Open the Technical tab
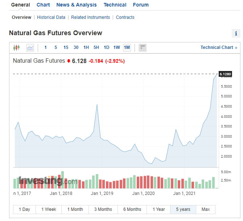Viewport: 243px width, 221px height. coord(115,5)
